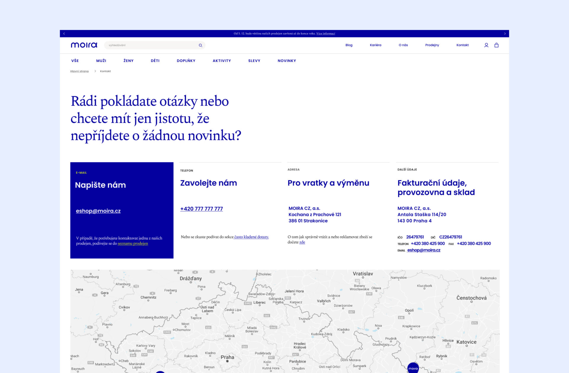The height and width of the screenshot is (373, 569).
Task: Open the často kladené dotazy link
Action: (251, 237)
